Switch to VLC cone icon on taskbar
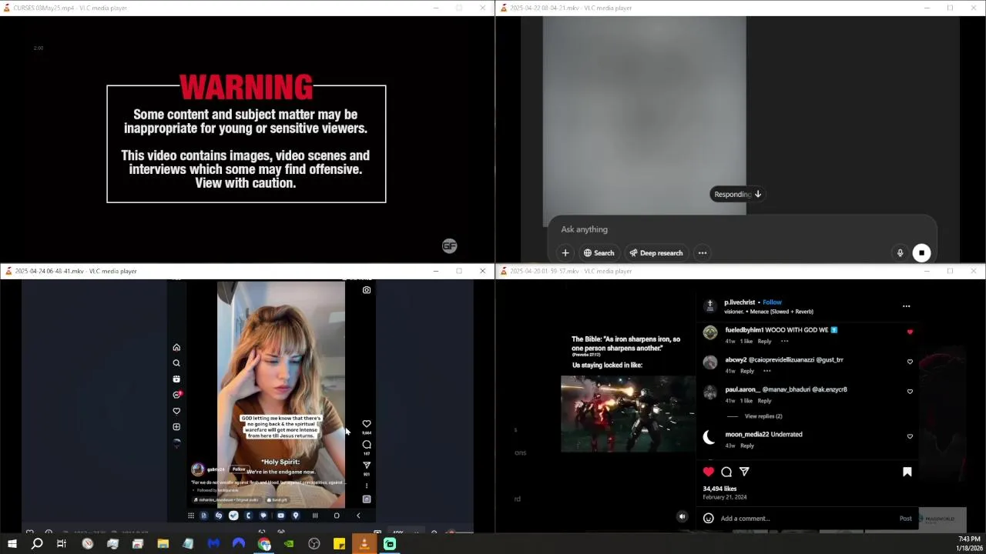Screen dimensions: 986x554 tap(364, 544)
